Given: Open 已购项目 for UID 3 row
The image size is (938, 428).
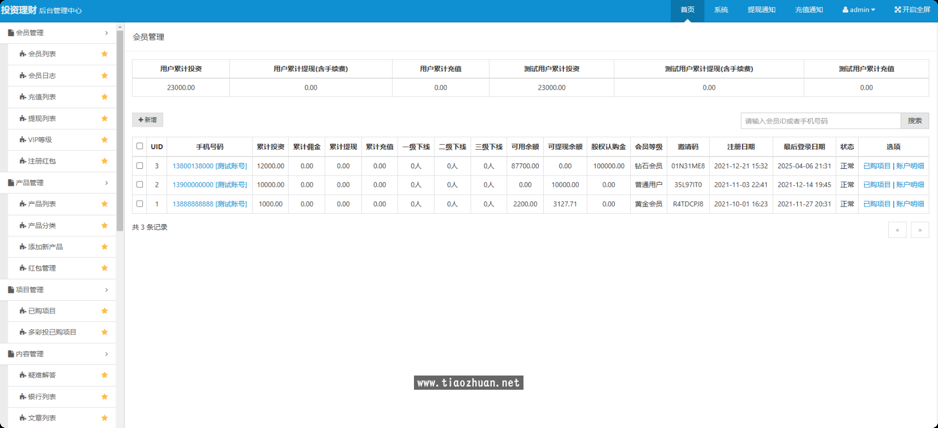Looking at the screenshot, I should pos(877,166).
